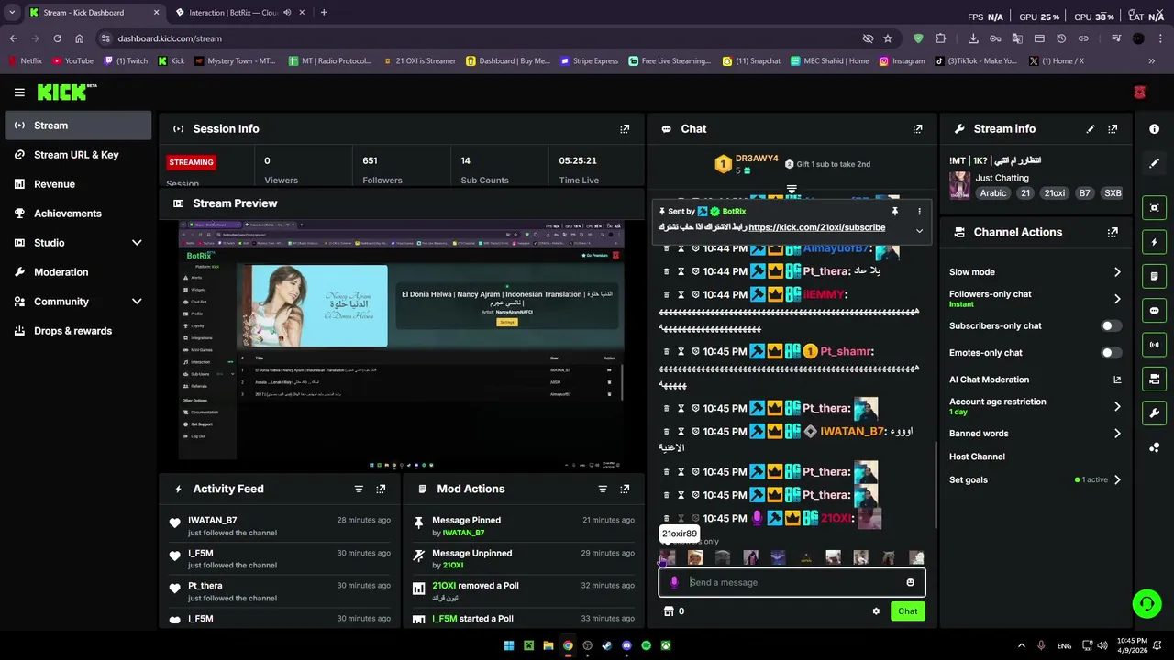Toggle the broadcast signal icon in right toolbar
1174x660 pixels.
point(1154,345)
